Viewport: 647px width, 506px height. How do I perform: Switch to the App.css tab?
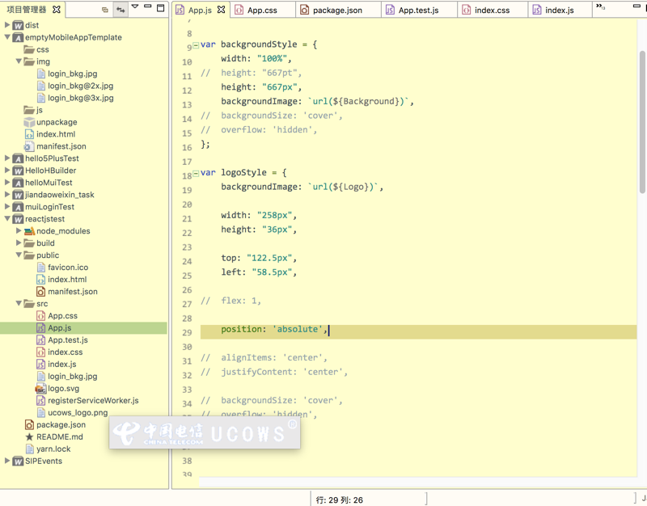click(262, 11)
